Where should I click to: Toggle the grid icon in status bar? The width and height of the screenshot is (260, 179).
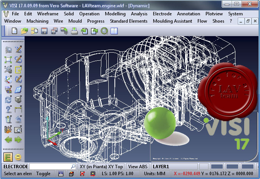click(61, 174)
